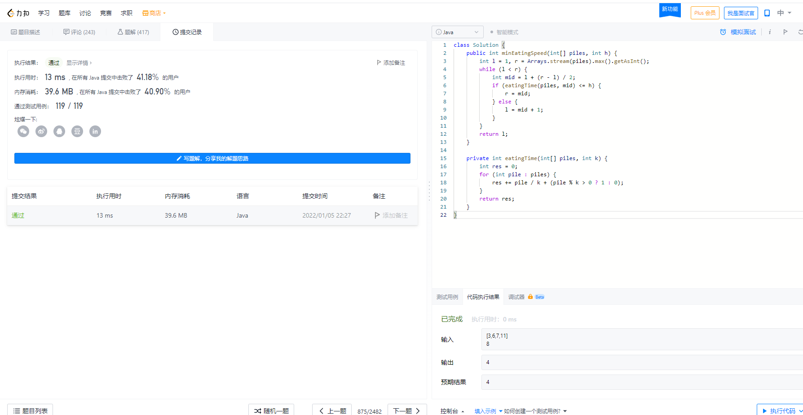The height and width of the screenshot is (415, 803).
Task: Click the panel divider drag handle
Action: click(x=429, y=191)
